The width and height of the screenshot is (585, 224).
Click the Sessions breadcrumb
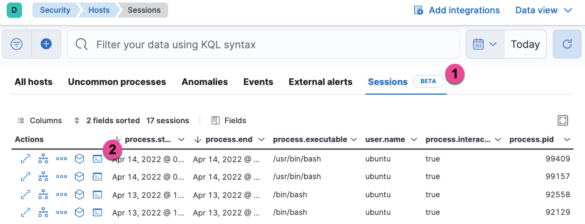click(x=144, y=10)
